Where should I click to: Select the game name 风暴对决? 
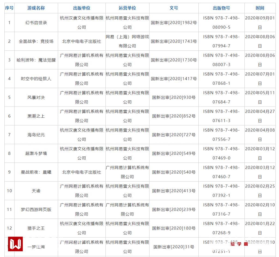click(x=36, y=97)
